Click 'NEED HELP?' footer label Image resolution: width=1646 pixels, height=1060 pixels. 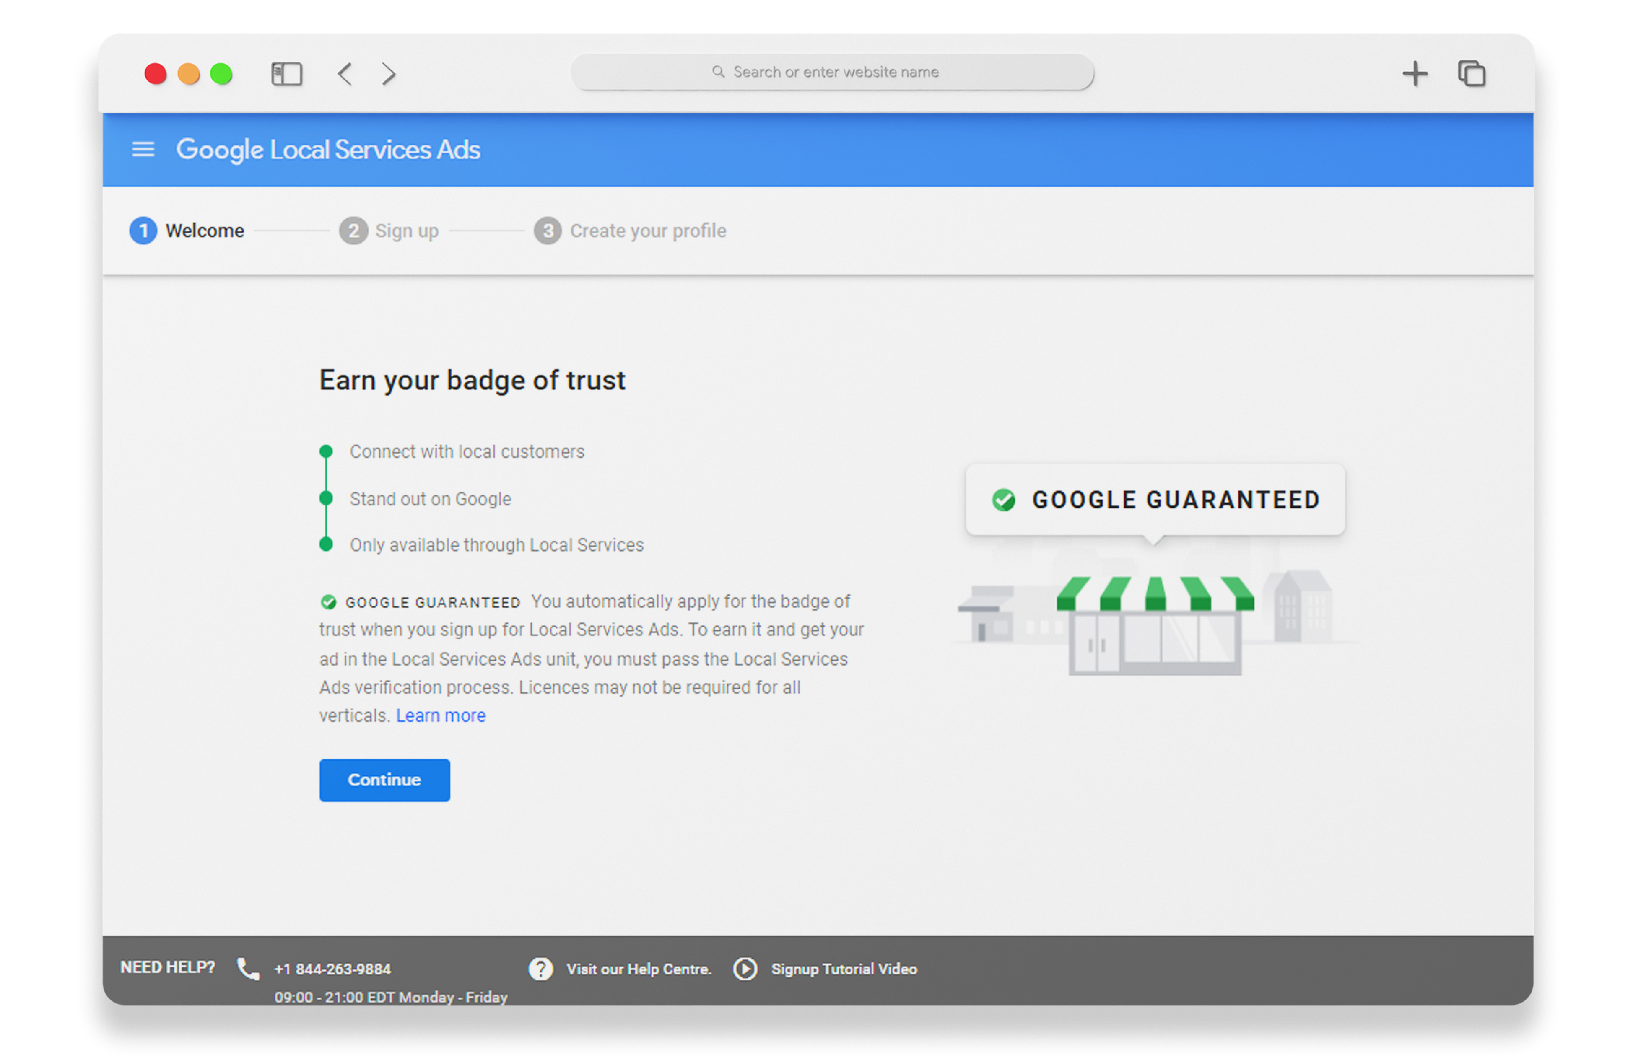(x=167, y=967)
